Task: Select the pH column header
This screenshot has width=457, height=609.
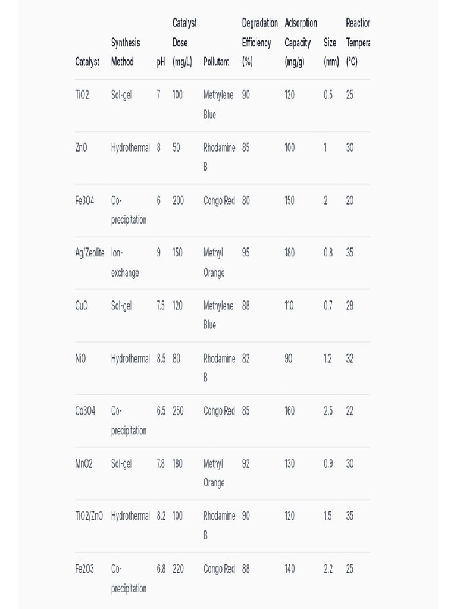Action: (161, 62)
